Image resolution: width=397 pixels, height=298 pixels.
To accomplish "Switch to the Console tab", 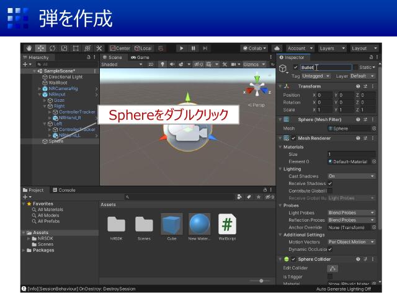I will (64, 190).
